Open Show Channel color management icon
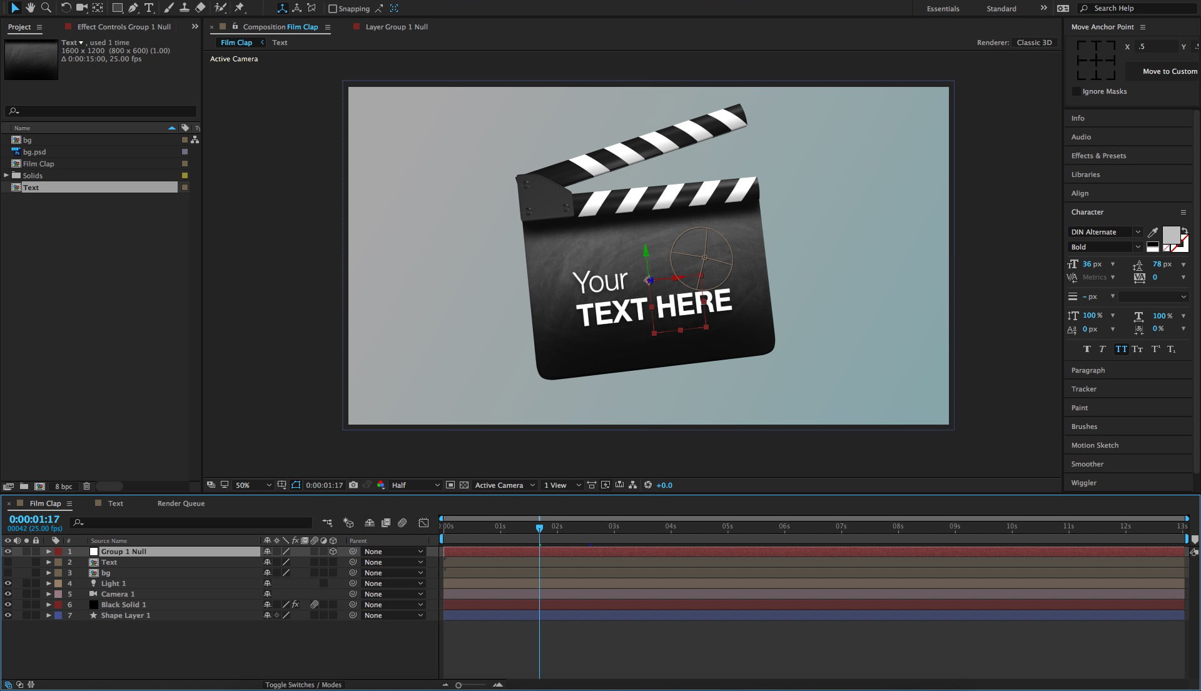Screen dimensions: 1201x691 coord(381,485)
